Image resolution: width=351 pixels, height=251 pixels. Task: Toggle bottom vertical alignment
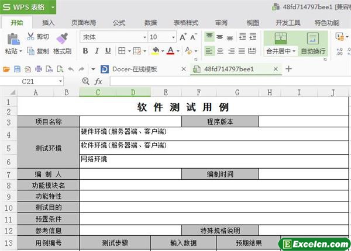coord(230,37)
